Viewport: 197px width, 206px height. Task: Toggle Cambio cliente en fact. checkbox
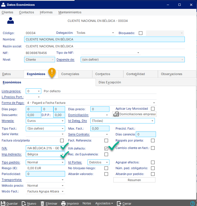click(153, 148)
